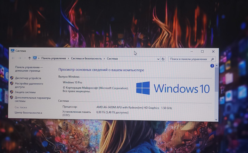This screenshot has width=248, height=153.
Task: Click the shield icon beside Диспетчер устройств
Action: click(x=12, y=78)
